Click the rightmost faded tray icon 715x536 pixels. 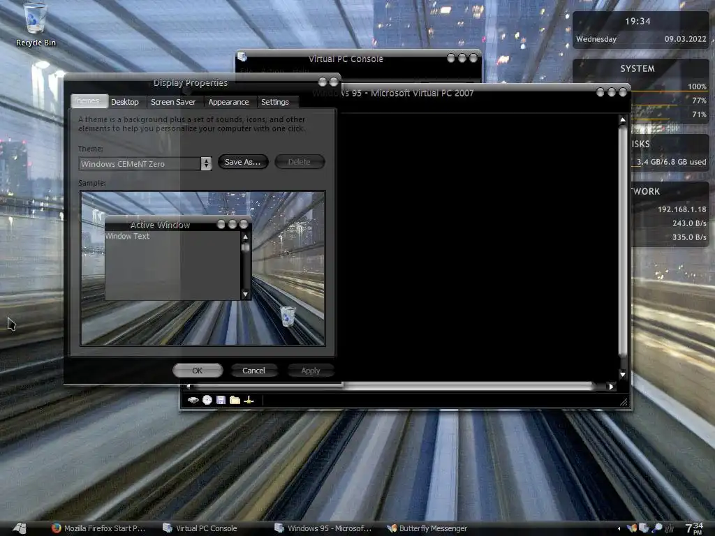point(670,528)
